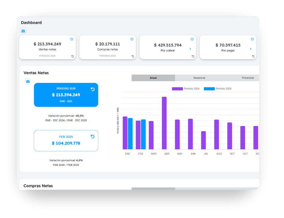The width and height of the screenshot is (284, 218).
Task: Switch chart to Semestral tab
Action: (199, 78)
